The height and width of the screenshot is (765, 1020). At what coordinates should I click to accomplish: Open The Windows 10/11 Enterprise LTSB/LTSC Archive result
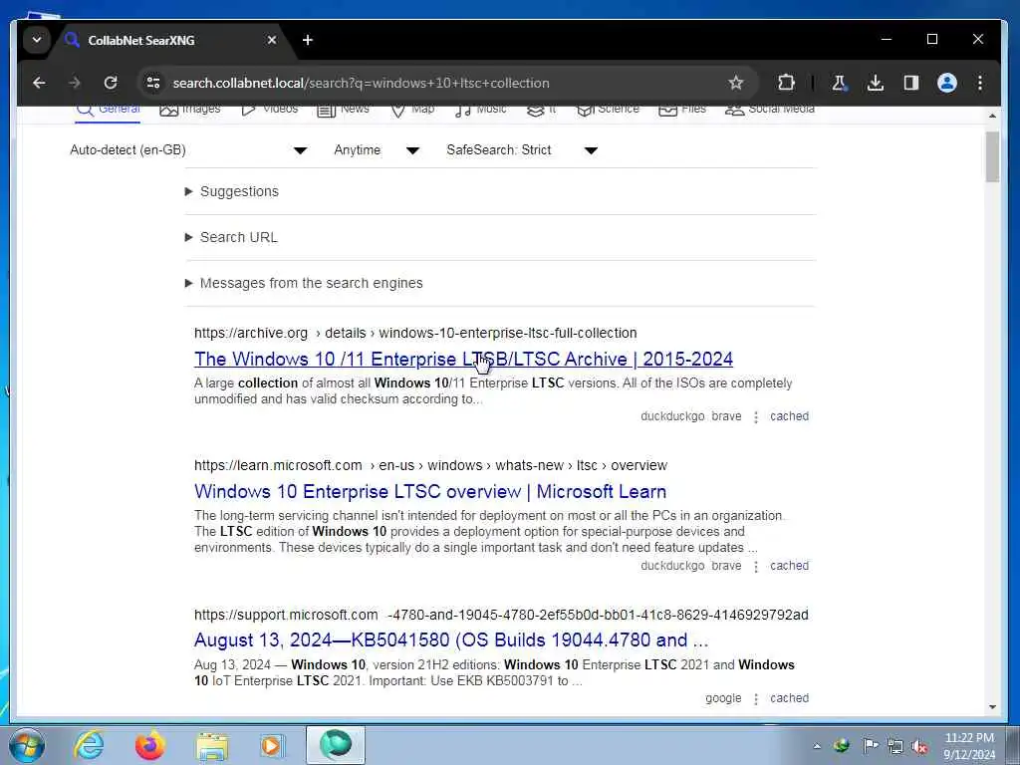pyautogui.click(x=463, y=359)
